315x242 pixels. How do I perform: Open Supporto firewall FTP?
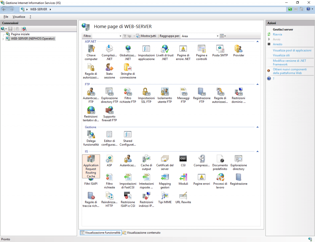pyautogui.click(x=109, y=114)
